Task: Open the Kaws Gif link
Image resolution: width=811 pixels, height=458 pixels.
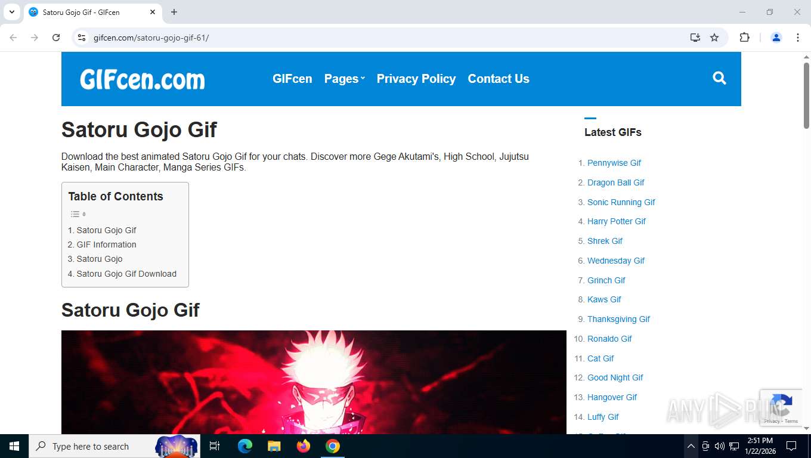Action: [604, 299]
